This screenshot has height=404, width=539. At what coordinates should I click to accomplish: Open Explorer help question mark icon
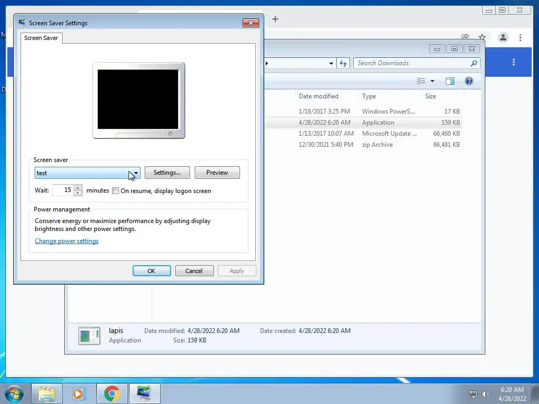coord(469,81)
